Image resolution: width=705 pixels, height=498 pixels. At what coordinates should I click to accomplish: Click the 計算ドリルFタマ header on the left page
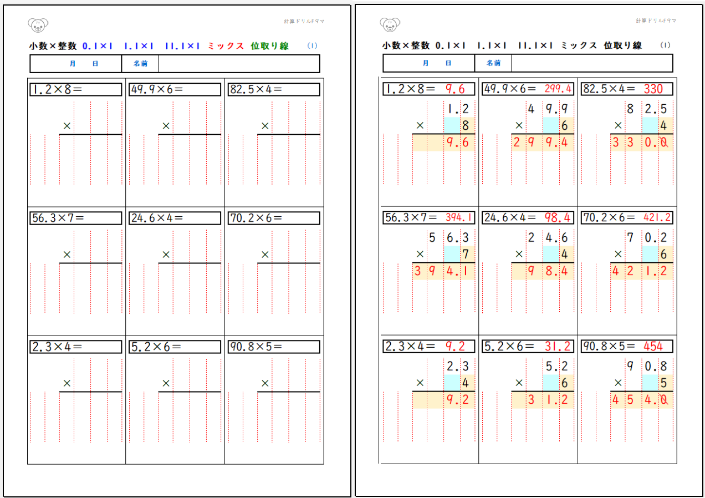click(x=304, y=21)
